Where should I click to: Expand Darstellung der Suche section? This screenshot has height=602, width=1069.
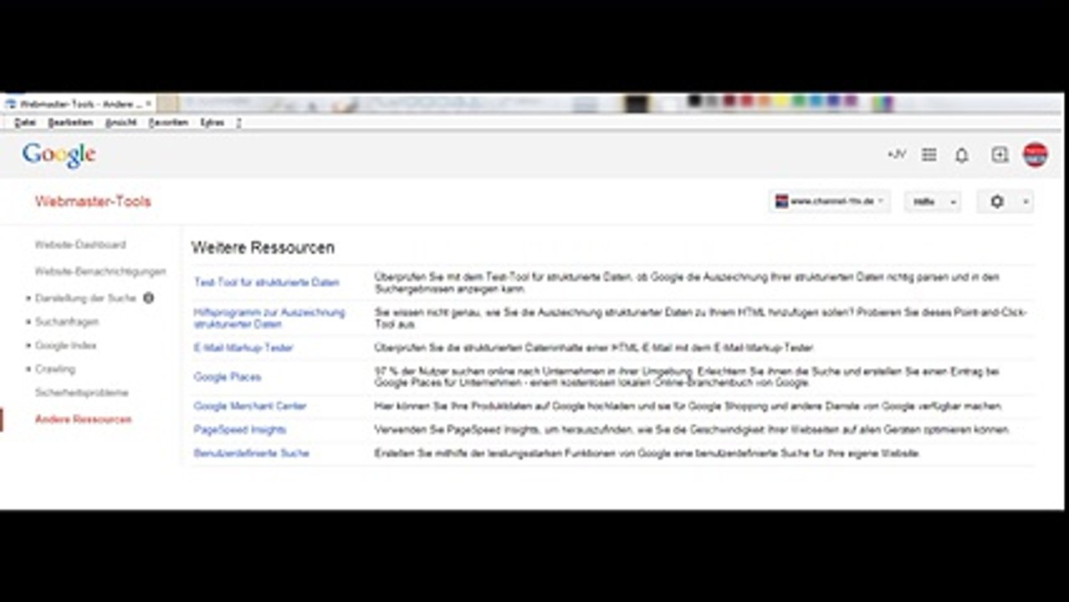pos(85,298)
